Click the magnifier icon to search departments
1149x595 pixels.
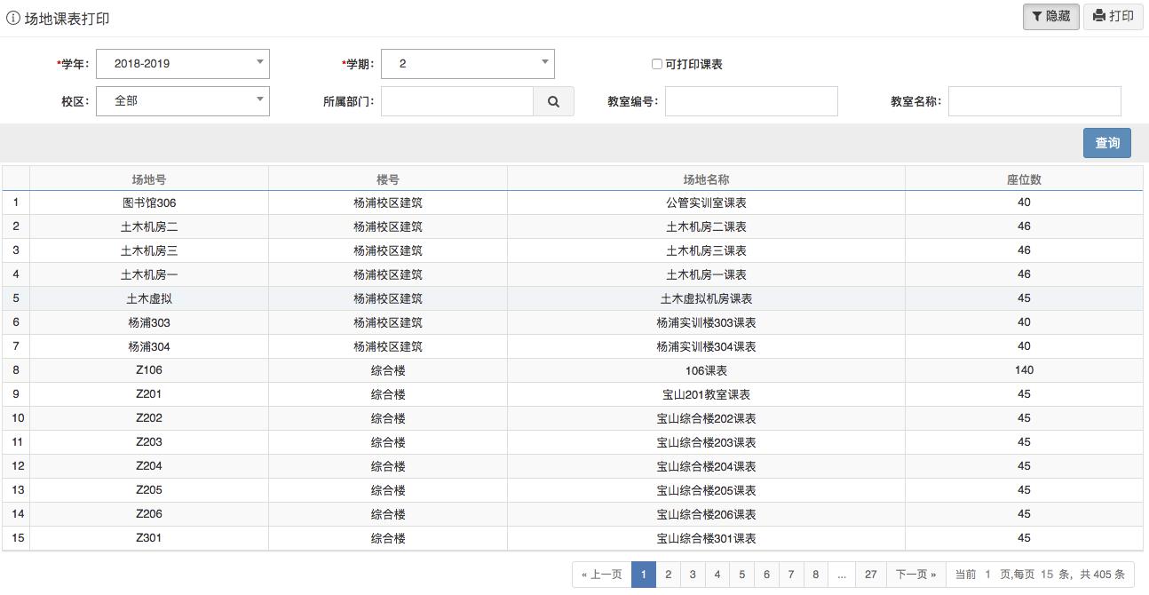[x=553, y=100]
